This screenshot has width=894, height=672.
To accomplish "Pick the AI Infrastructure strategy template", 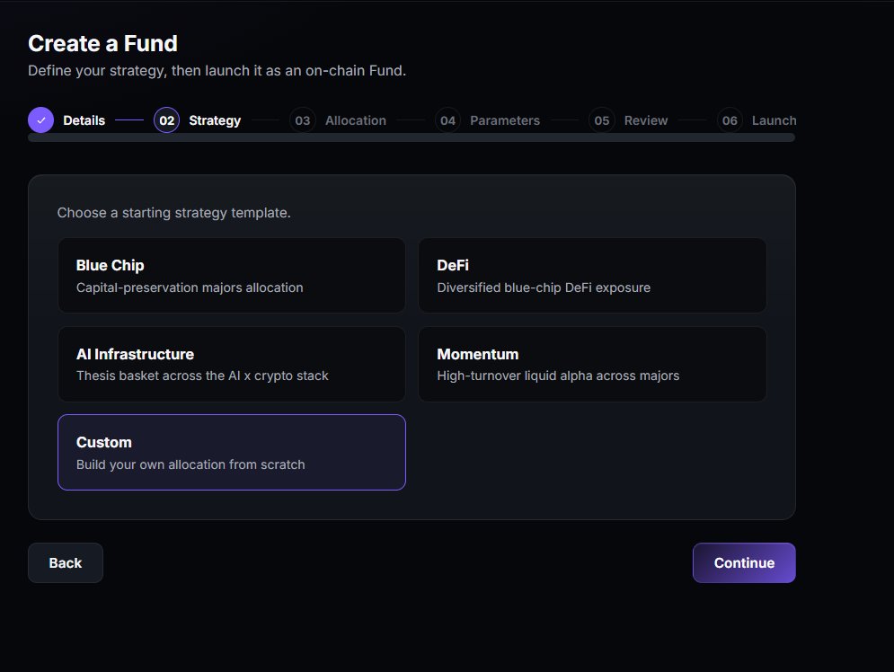I will [x=232, y=364].
